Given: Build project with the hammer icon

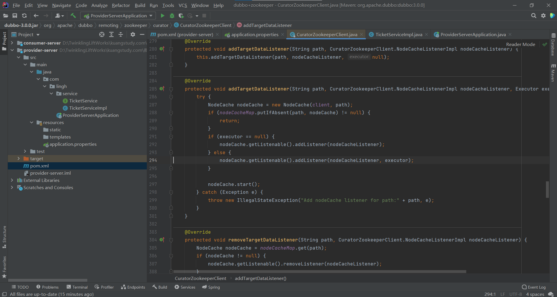Looking at the screenshot, I should 73,16.
